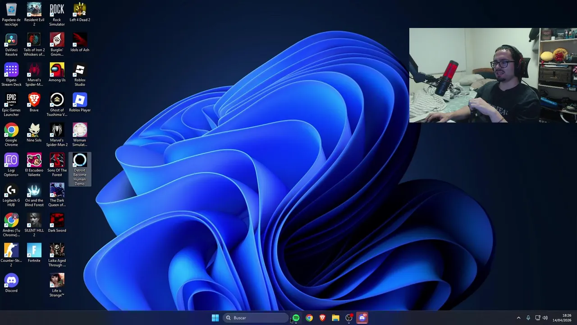Image resolution: width=577 pixels, height=325 pixels.
Task: Select Burglin' Gnomes desktop shortcut
Action: point(57,44)
